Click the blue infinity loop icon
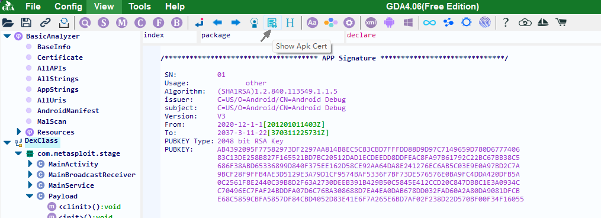This screenshot has height=218, width=601. click(430, 23)
